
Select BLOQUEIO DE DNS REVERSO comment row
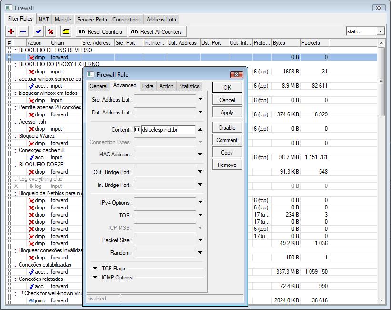(x=191, y=50)
